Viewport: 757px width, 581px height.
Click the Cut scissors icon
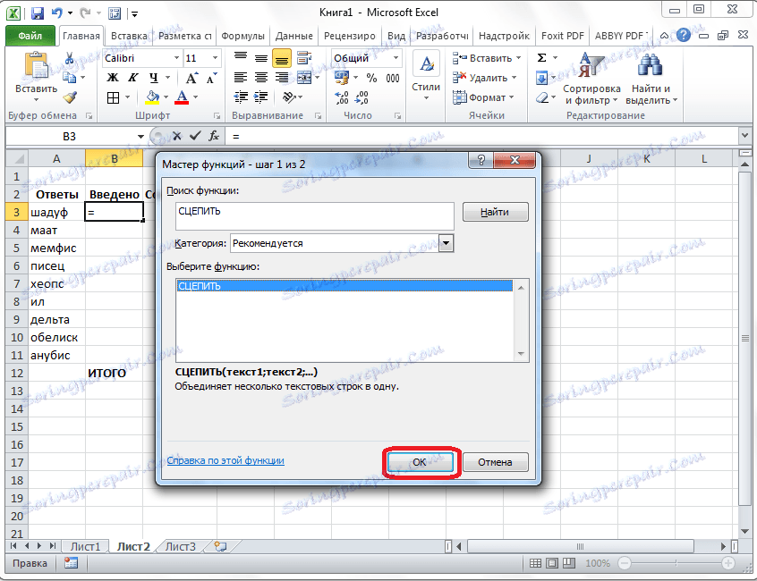click(70, 58)
